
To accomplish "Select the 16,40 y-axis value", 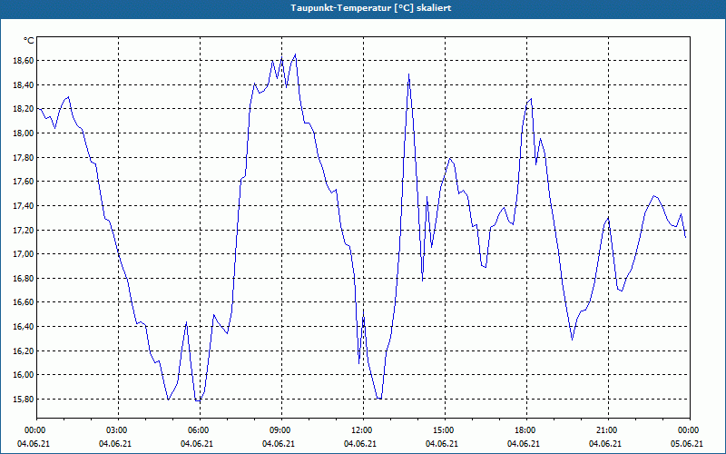I will point(25,327).
